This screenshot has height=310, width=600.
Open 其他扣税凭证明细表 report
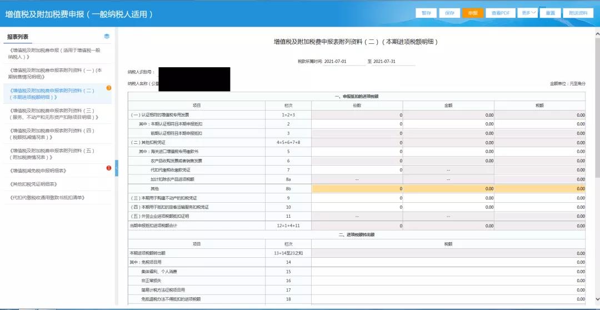[33, 184]
